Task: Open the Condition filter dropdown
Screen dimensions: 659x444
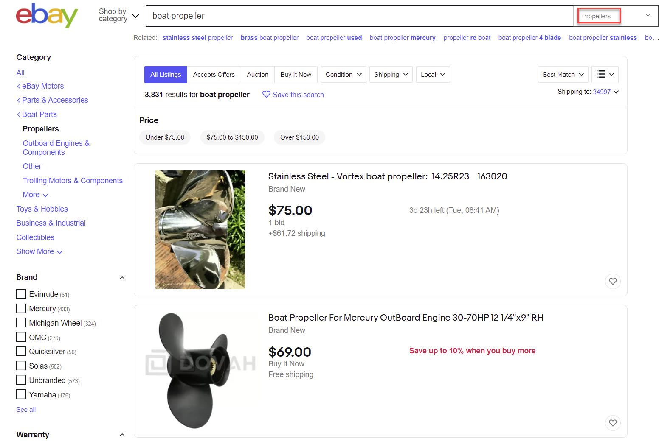Action: tap(344, 74)
